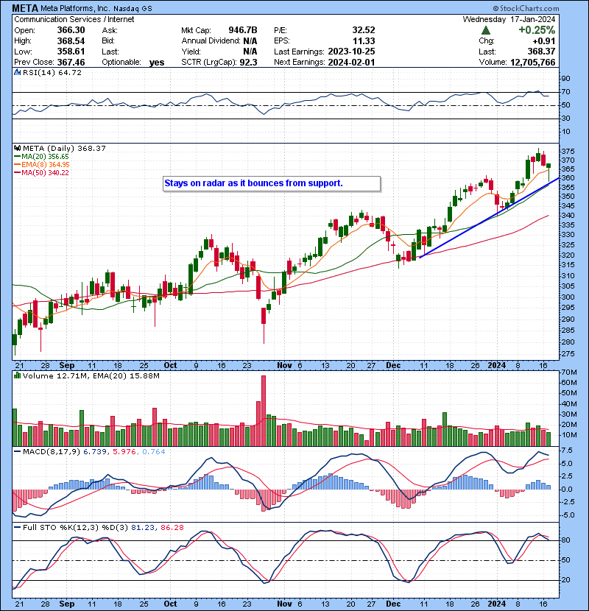Select the Last price 368.37 in header
Image resolution: width=589 pixels, height=611 pixels.
click(541, 52)
